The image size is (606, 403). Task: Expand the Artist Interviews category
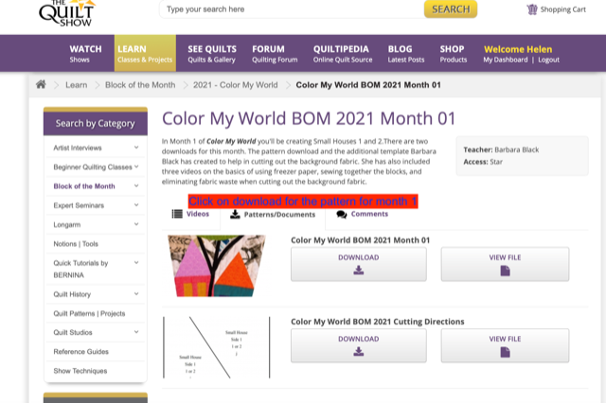coord(136,148)
